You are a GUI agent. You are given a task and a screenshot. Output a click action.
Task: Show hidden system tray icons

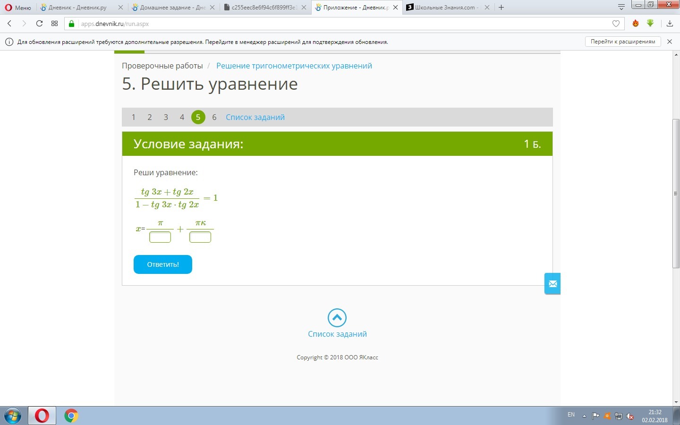584,416
